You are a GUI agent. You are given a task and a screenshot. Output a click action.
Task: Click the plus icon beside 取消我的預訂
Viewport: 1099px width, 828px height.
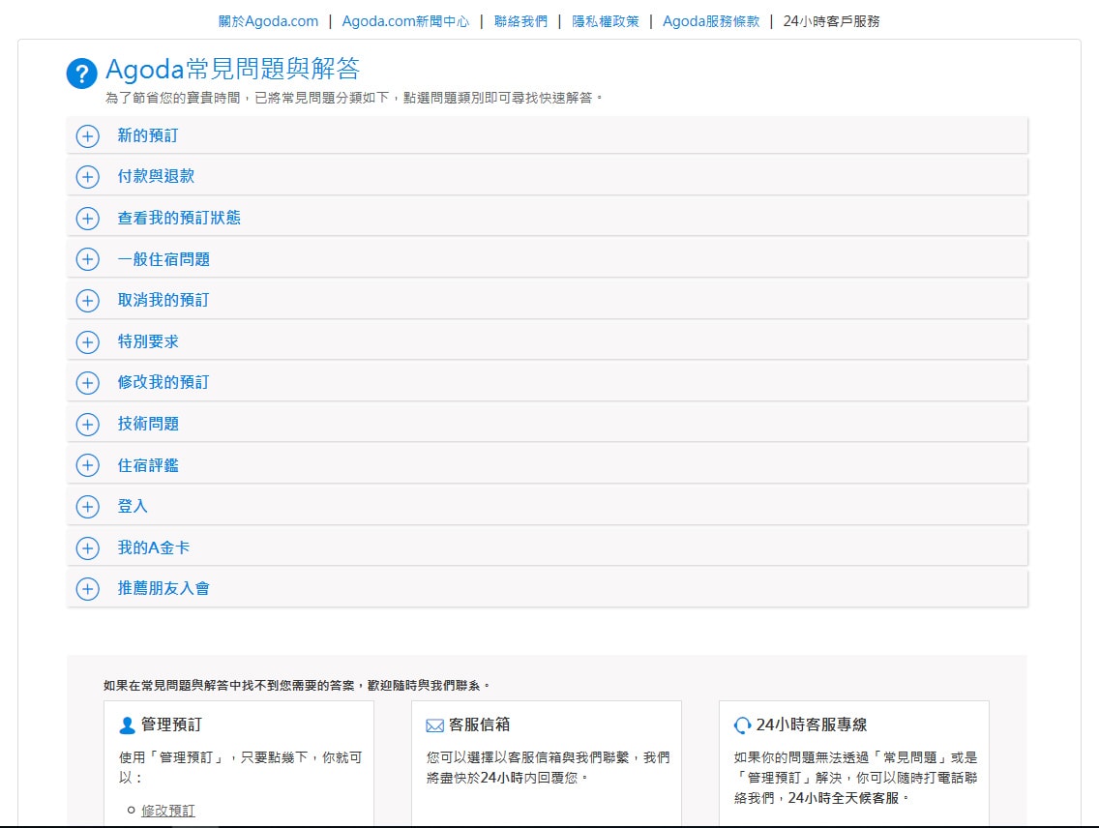[88, 301]
